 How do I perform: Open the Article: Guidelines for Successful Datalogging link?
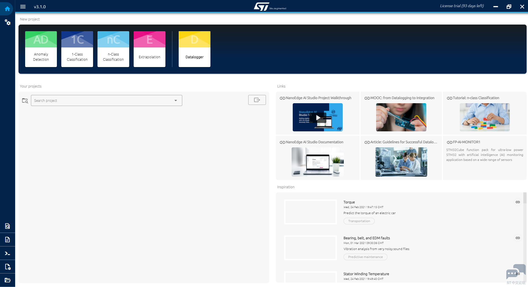[x=404, y=142]
